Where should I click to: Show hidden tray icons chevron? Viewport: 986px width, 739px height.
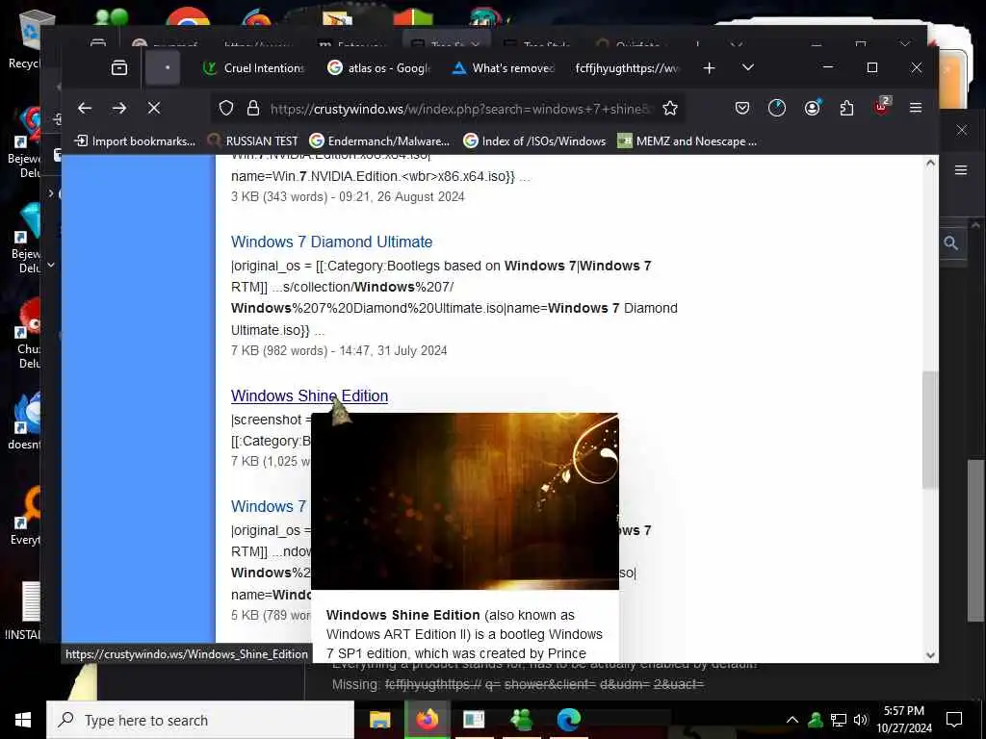point(792,720)
